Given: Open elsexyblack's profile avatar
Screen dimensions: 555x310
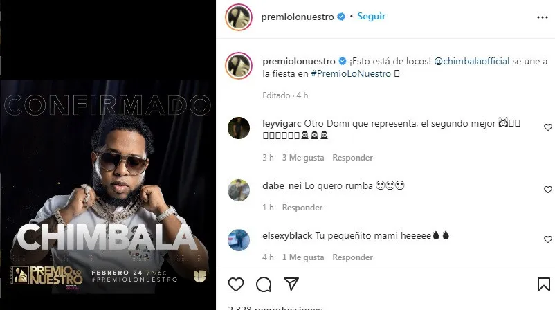Looking at the screenshot, I should [x=239, y=240].
